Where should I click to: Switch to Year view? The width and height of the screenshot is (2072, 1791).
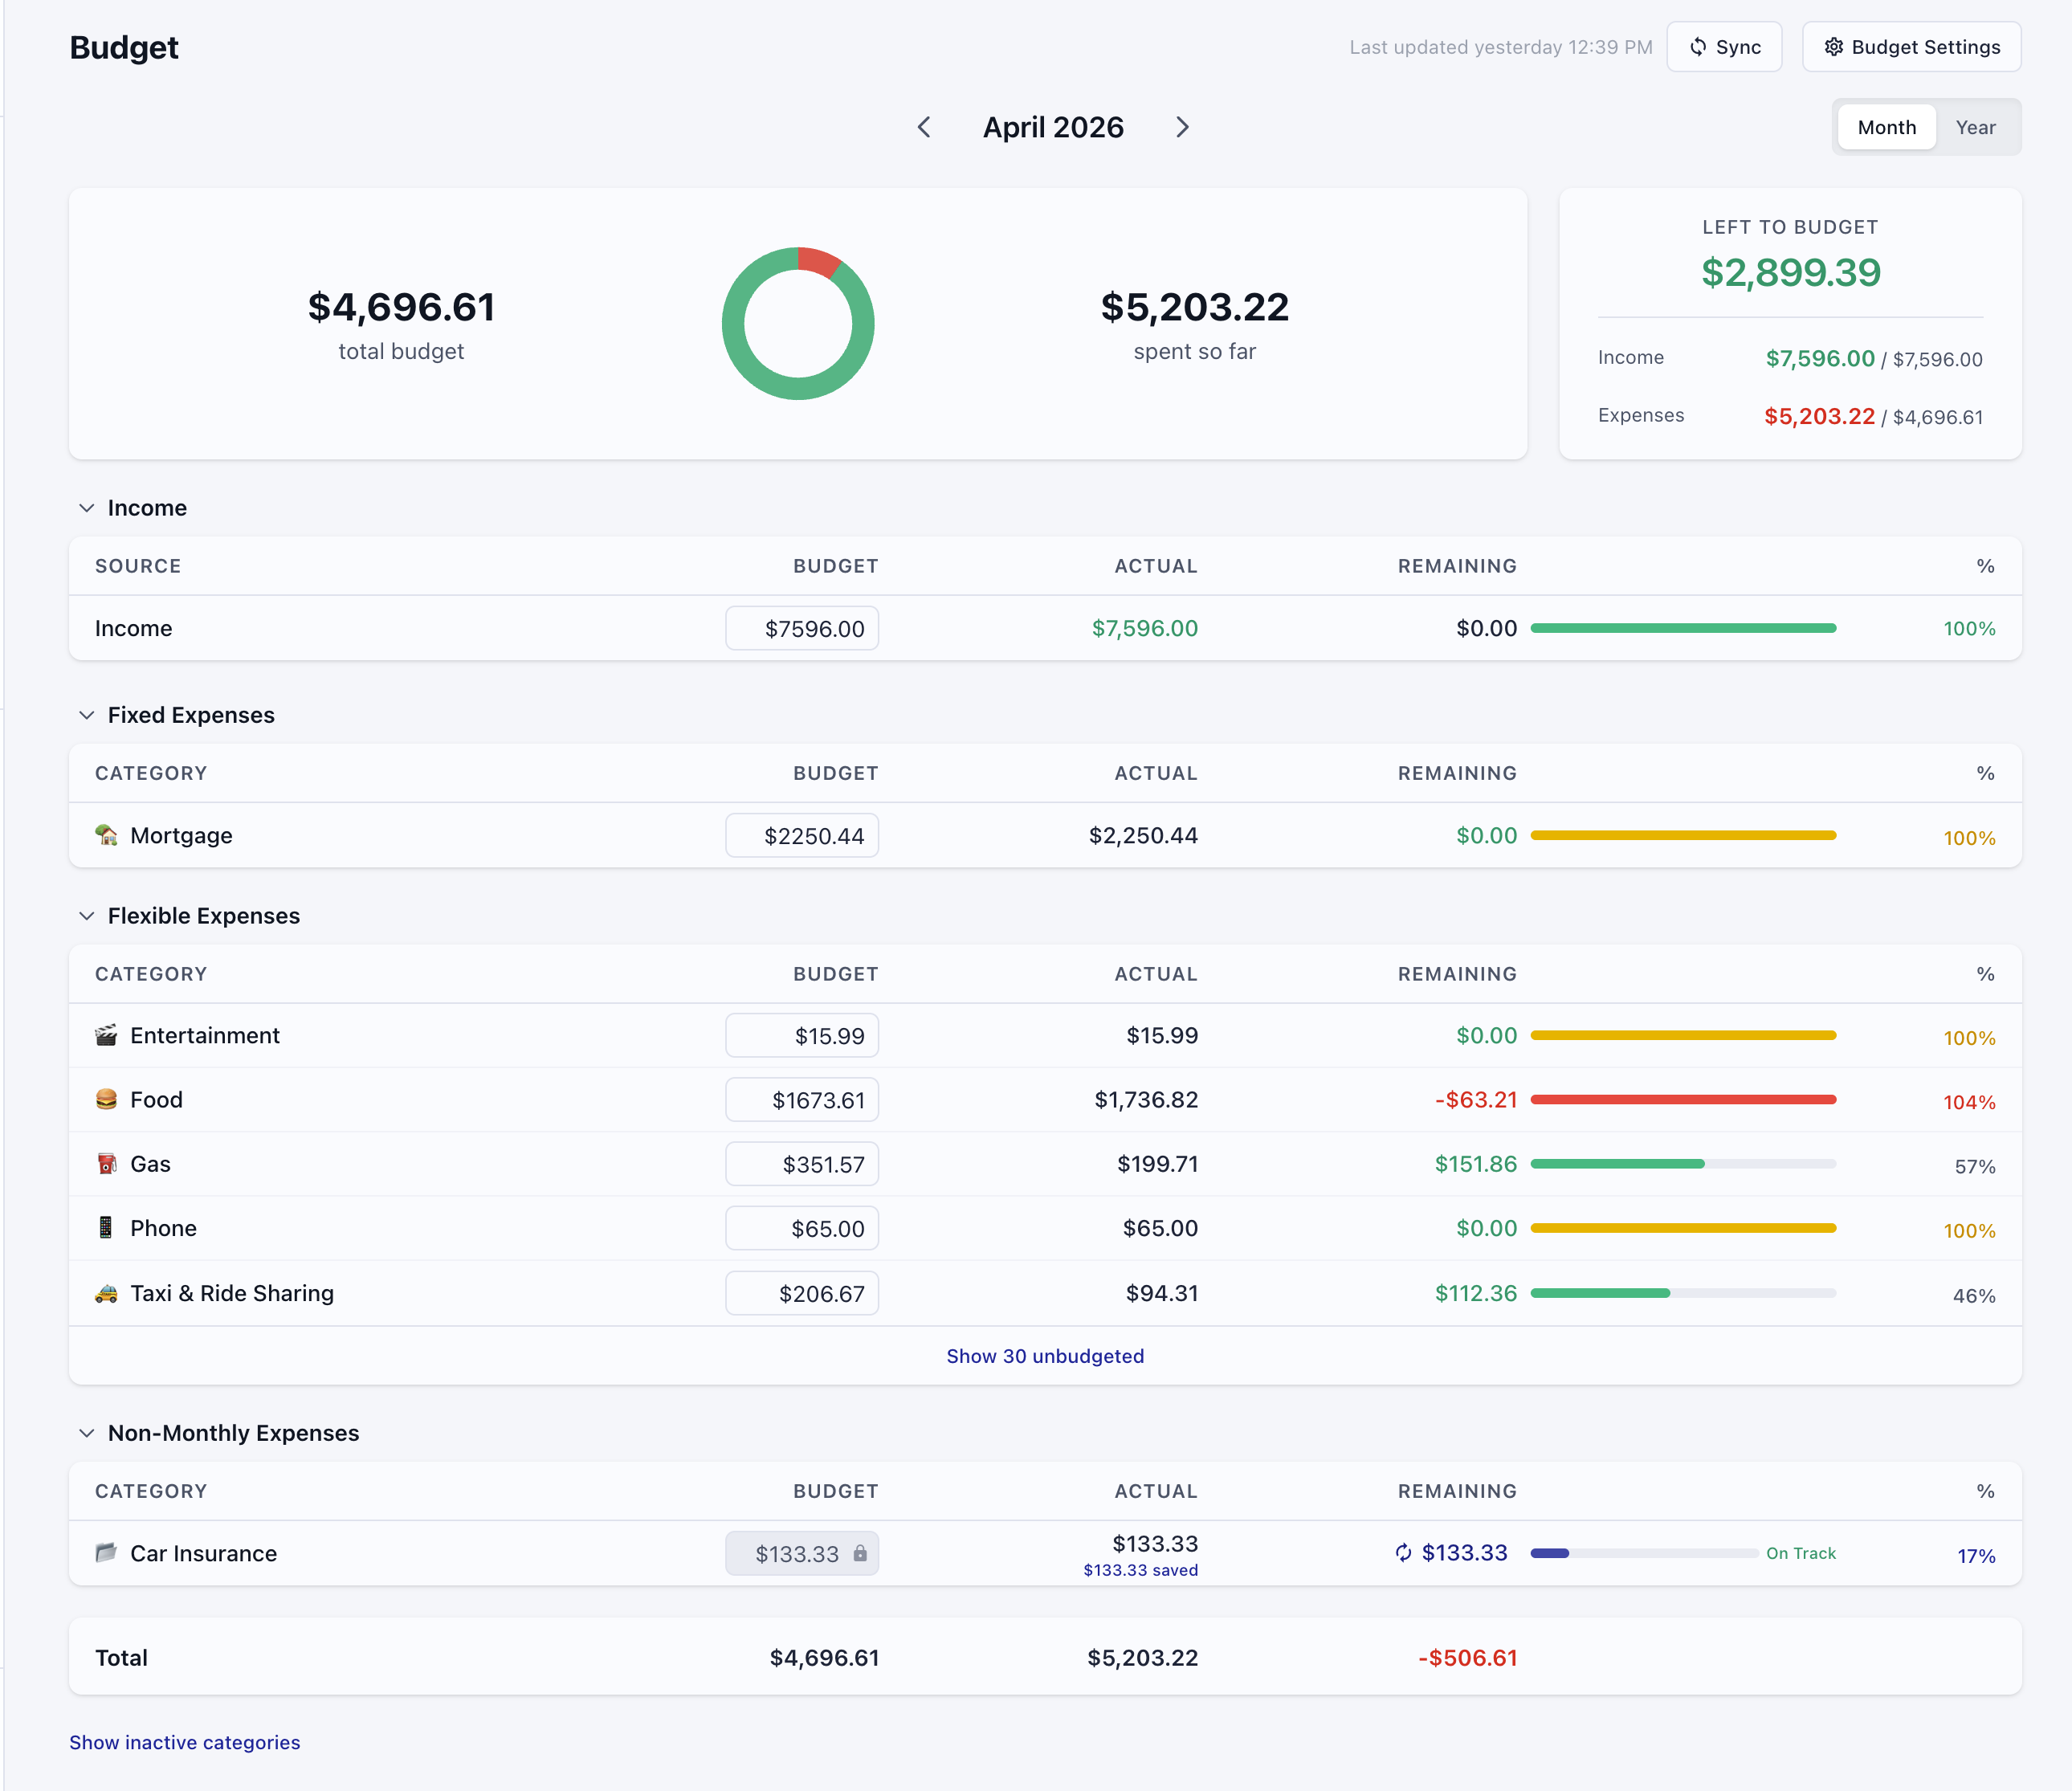coord(1975,127)
